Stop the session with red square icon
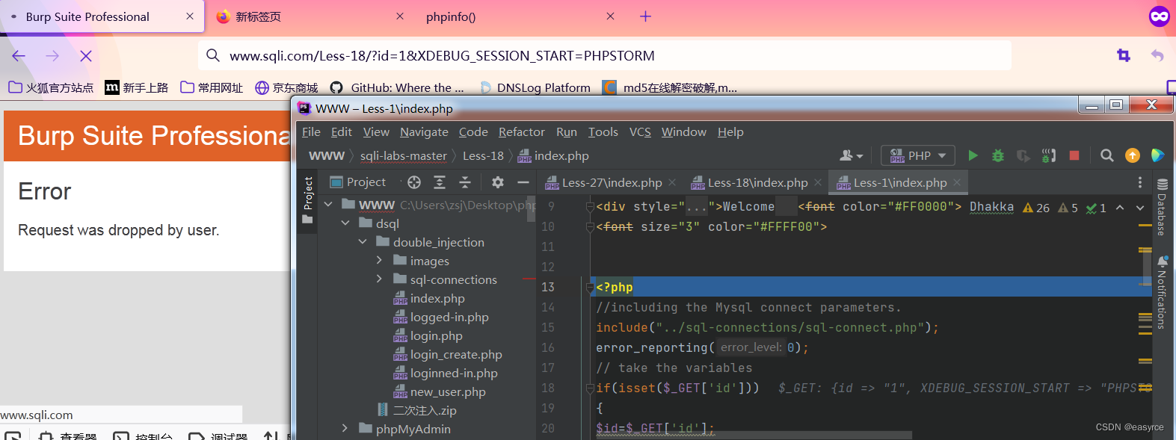1176x440 pixels. 1074,155
